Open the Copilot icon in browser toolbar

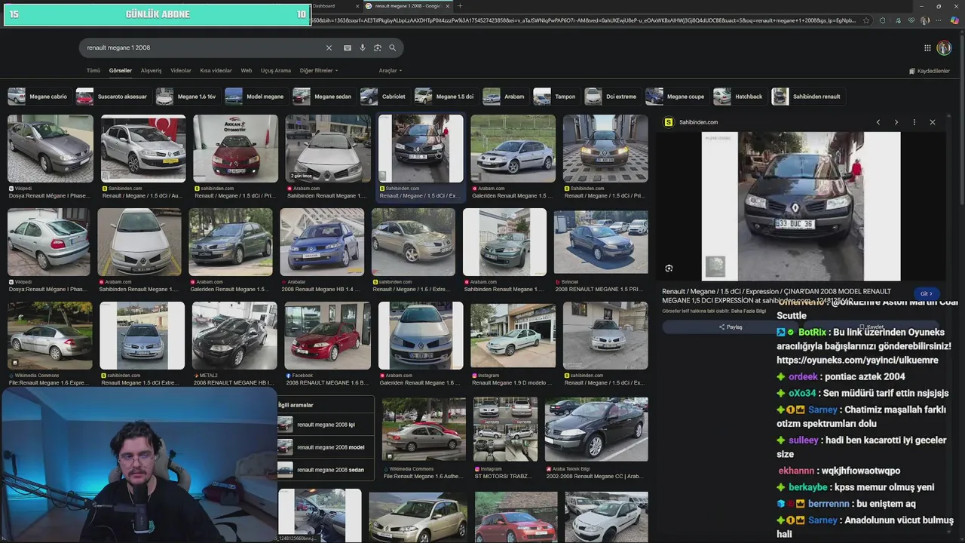coord(955,20)
